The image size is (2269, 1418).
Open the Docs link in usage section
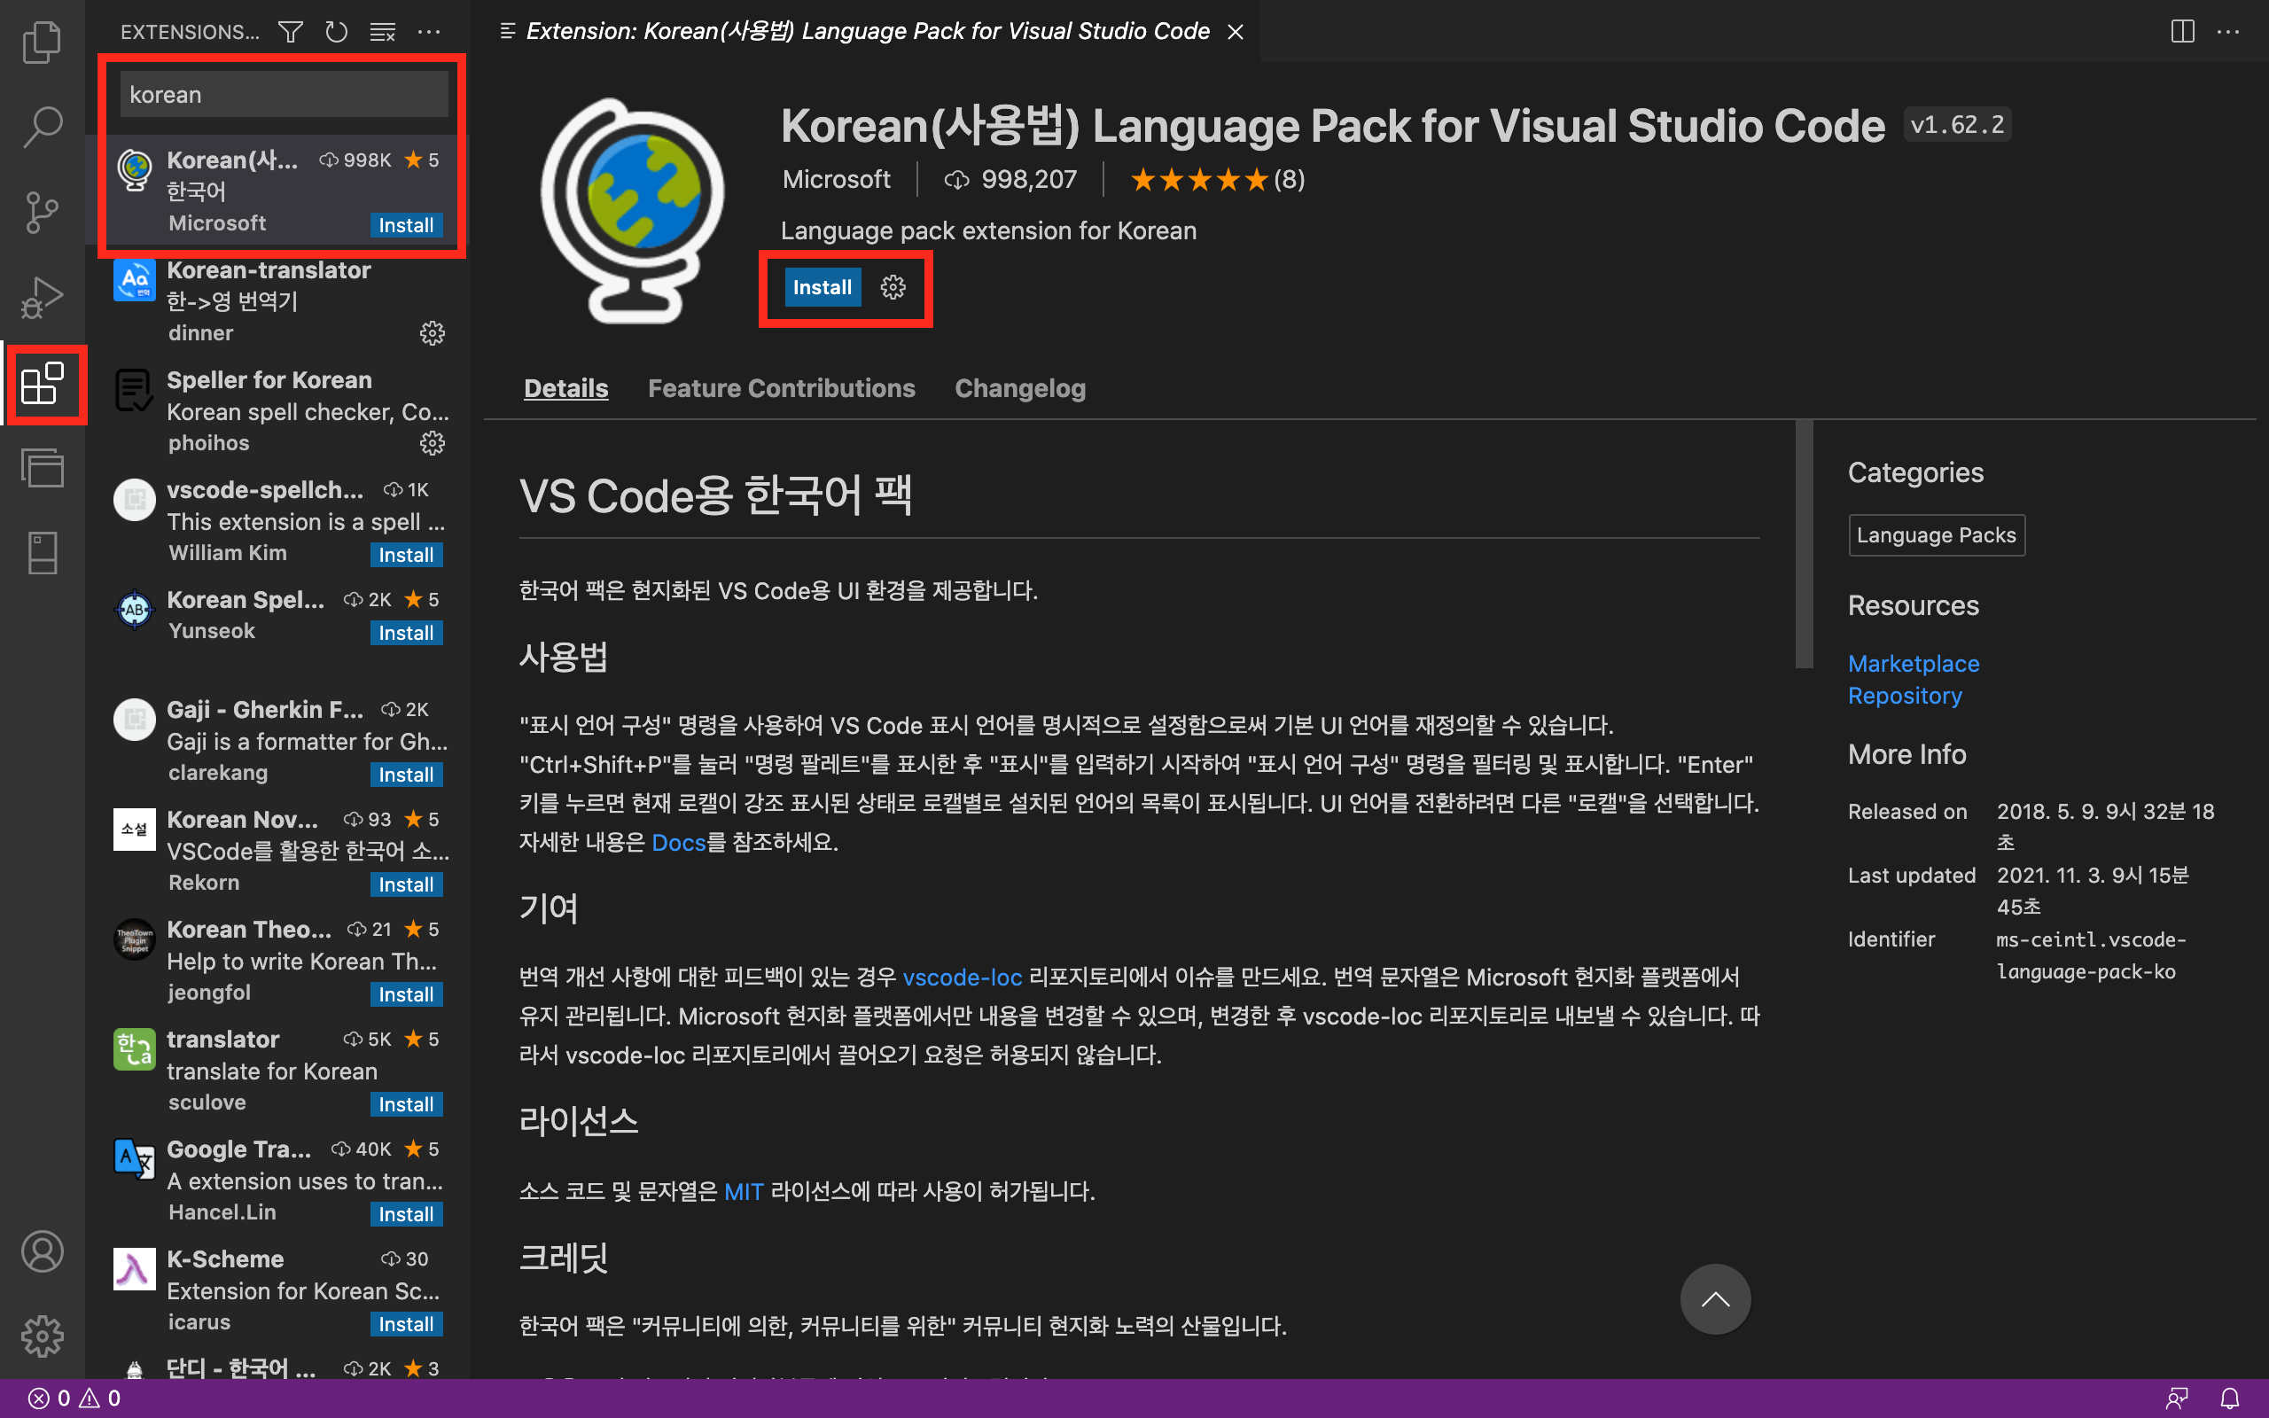tap(678, 842)
